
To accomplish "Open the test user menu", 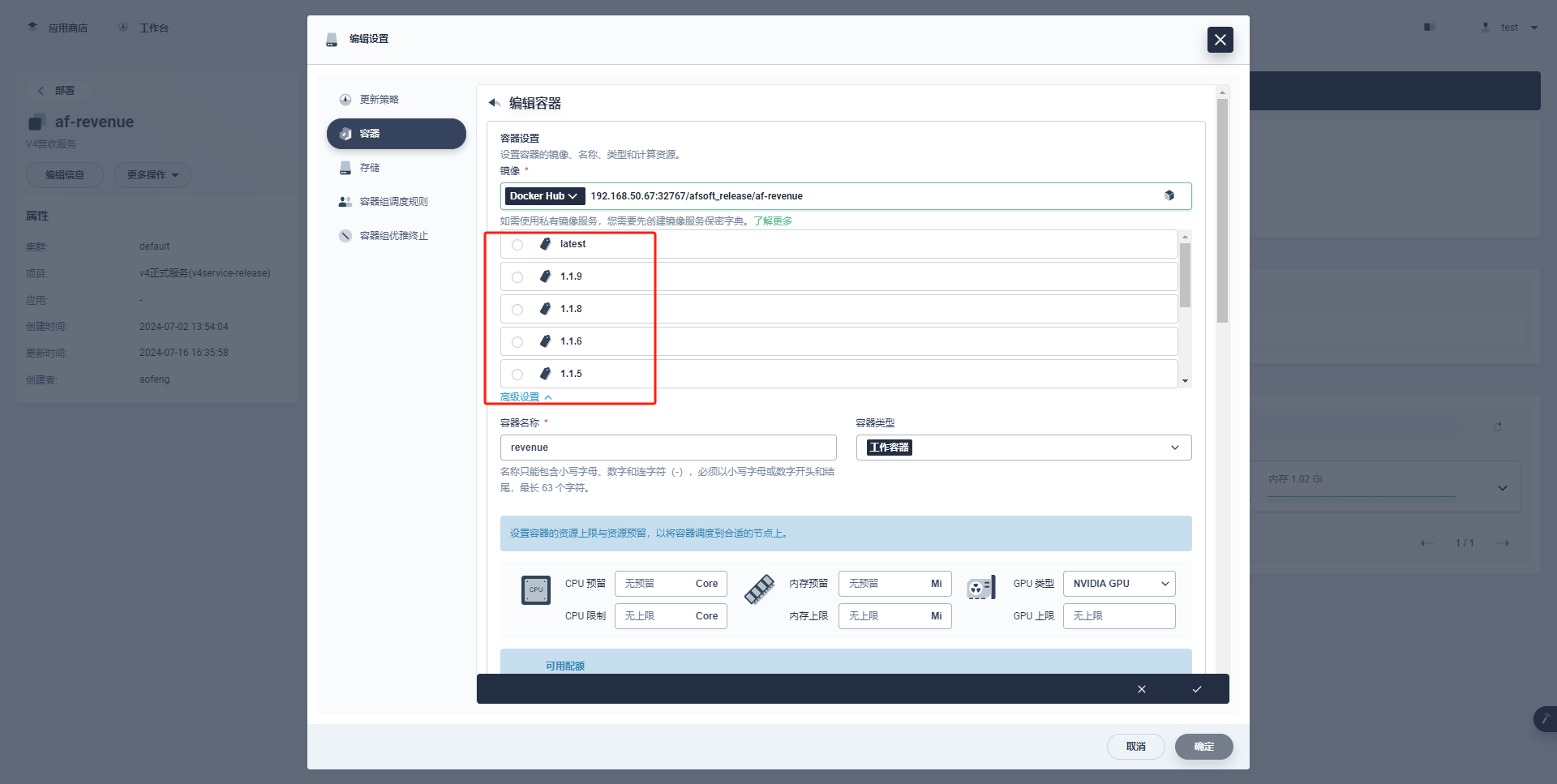I will 1509,28.
